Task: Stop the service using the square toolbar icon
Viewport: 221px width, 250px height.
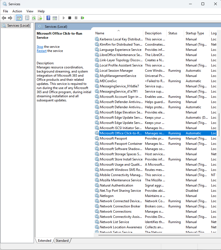Action: [x=70, y=18]
